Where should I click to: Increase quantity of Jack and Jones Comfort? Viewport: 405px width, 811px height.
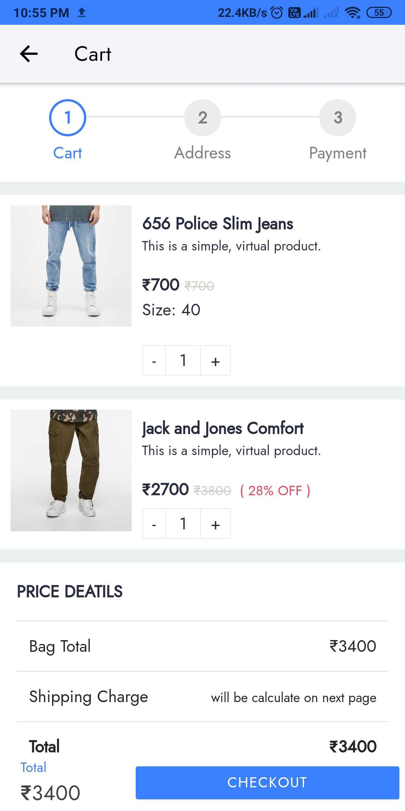point(215,524)
